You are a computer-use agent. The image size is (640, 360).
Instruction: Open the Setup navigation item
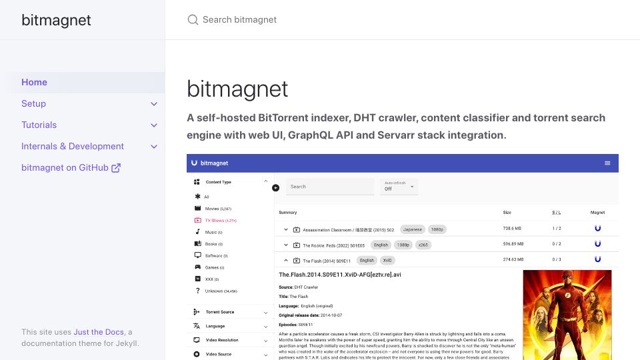[33, 104]
